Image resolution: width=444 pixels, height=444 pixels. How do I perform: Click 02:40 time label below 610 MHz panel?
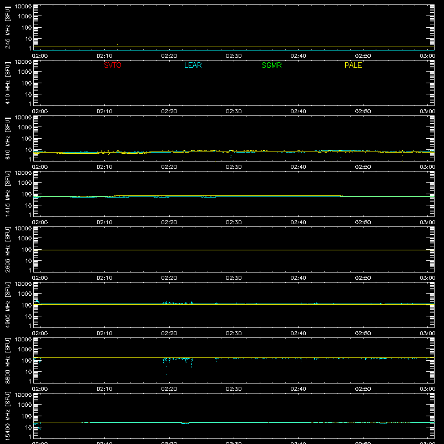pos(298,167)
